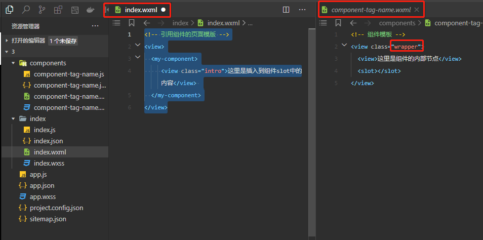Image resolution: width=483 pixels, height=240 pixels.
Task: Click the save-layout icon beside Extensions
Action: point(74,10)
